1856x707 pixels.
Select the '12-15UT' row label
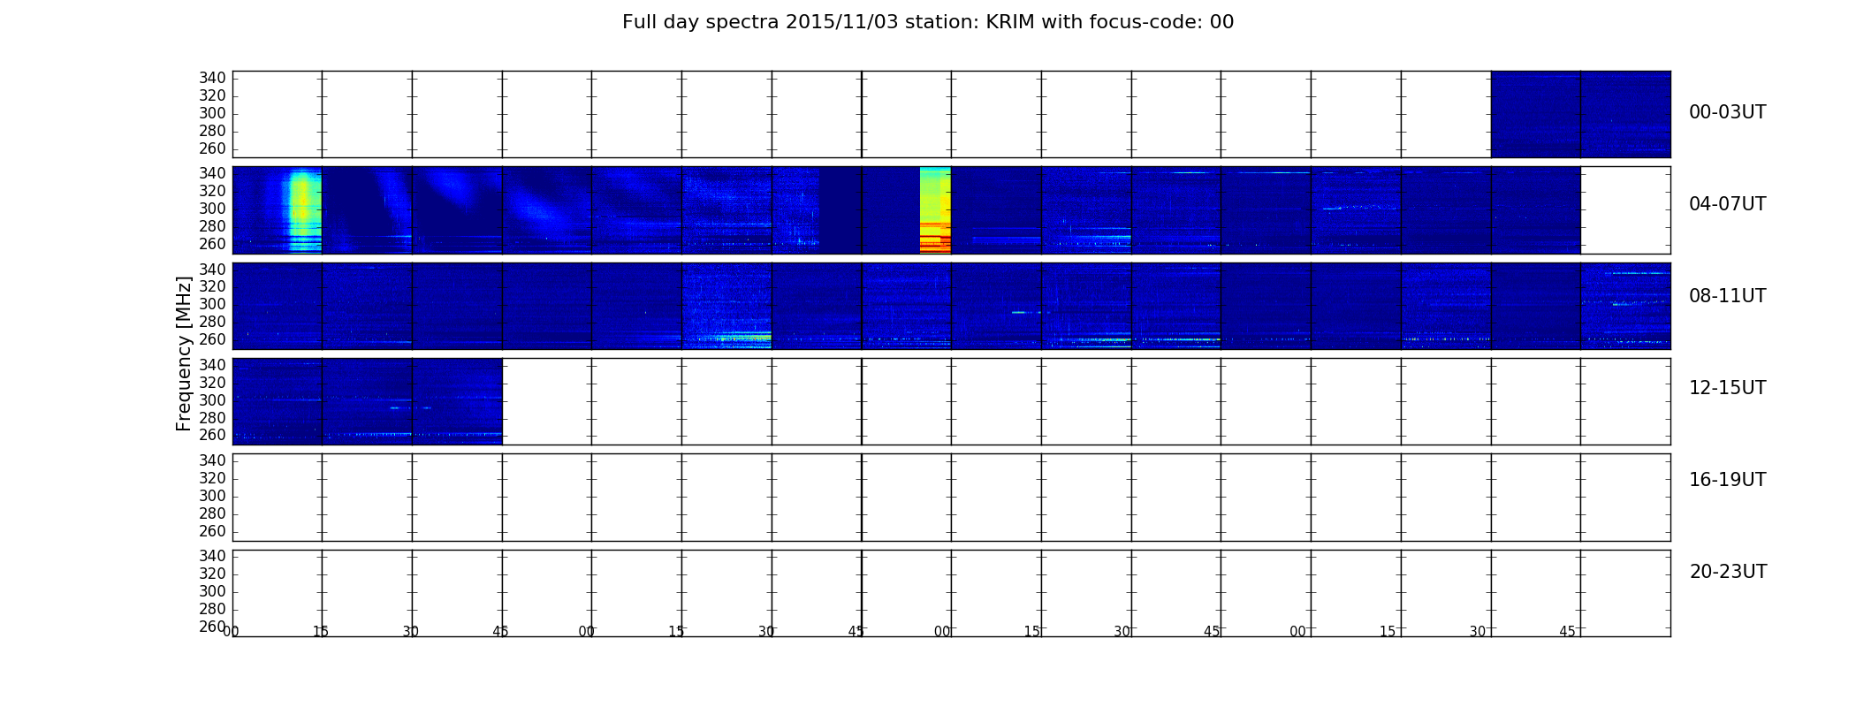(1727, 388)
